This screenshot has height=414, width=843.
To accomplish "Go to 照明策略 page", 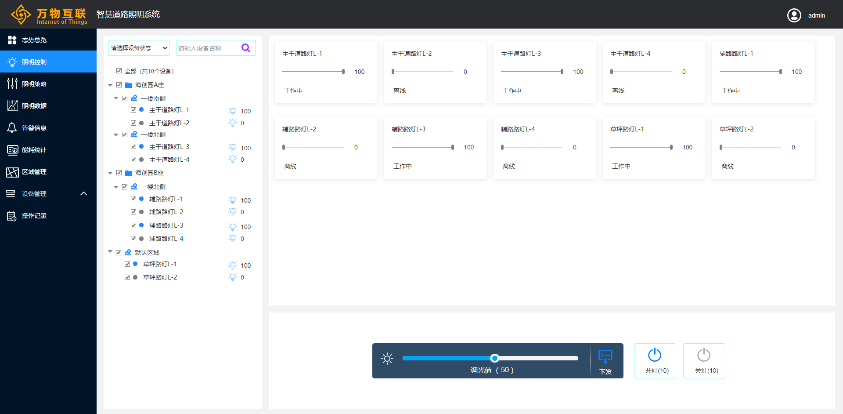I will pos(48,84).
